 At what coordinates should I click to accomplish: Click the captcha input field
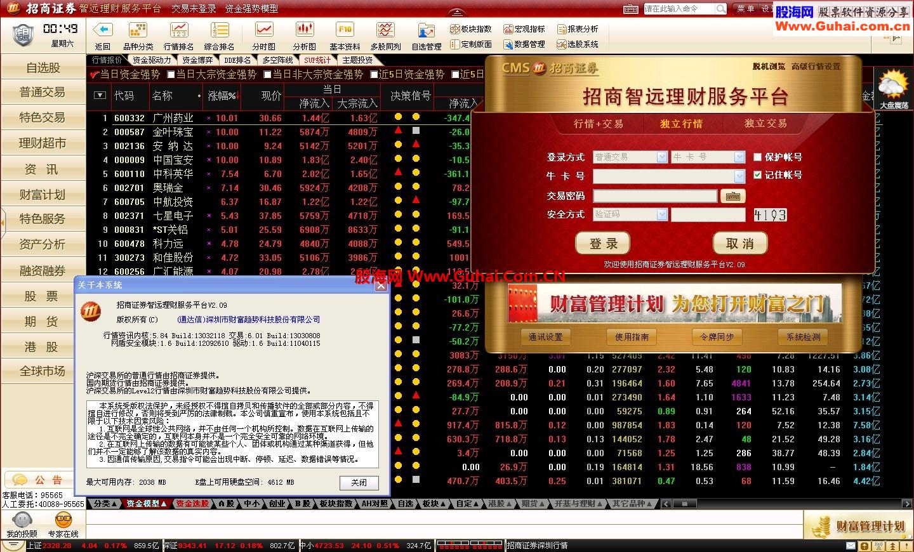[708, 215]
